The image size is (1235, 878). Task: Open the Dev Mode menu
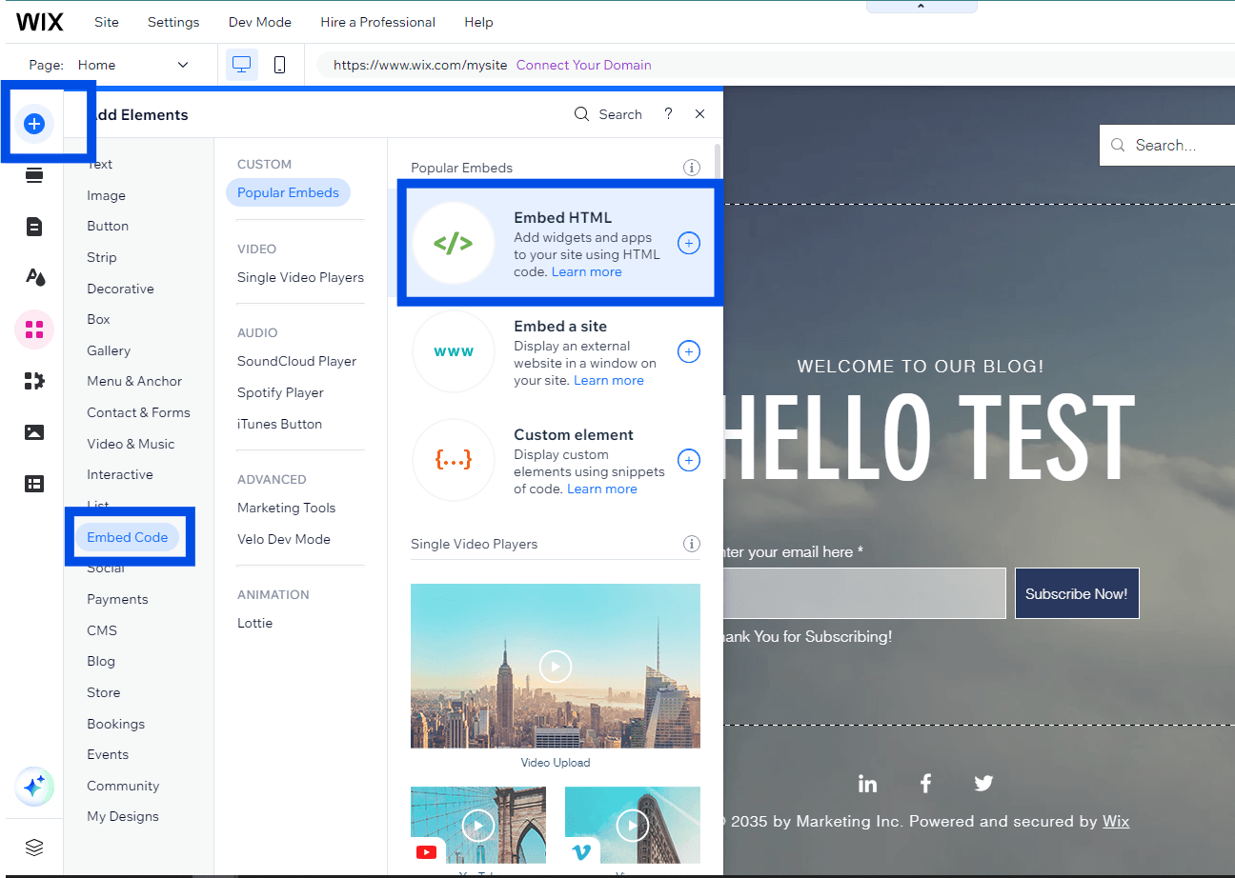coord(260,22)
